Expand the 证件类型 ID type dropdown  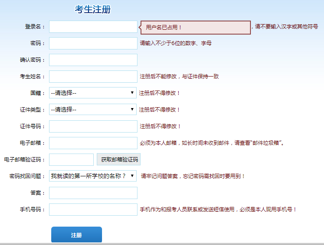point(93,109)
